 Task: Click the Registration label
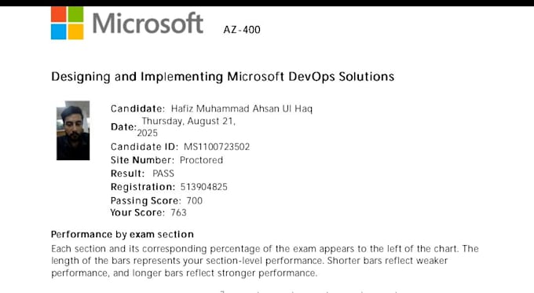coord(143,187)
